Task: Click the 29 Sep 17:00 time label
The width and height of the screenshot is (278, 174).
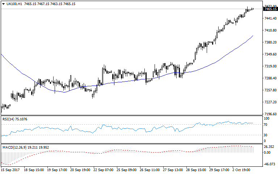Action: pos(219,170)
